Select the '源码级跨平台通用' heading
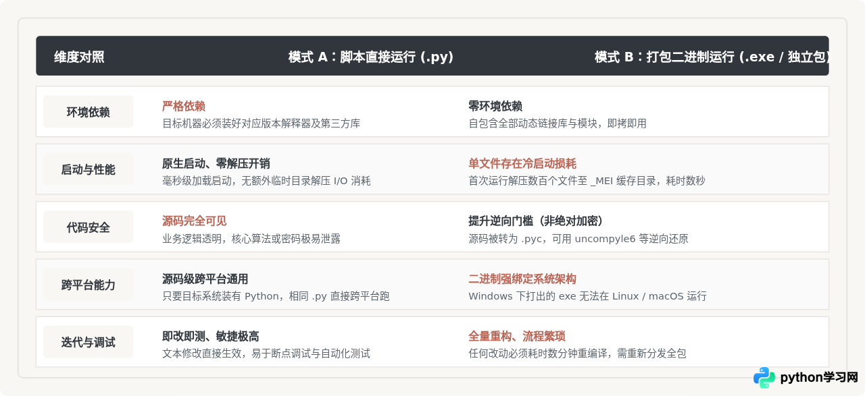This screenshot has width=865, height=396. (205, 279)
